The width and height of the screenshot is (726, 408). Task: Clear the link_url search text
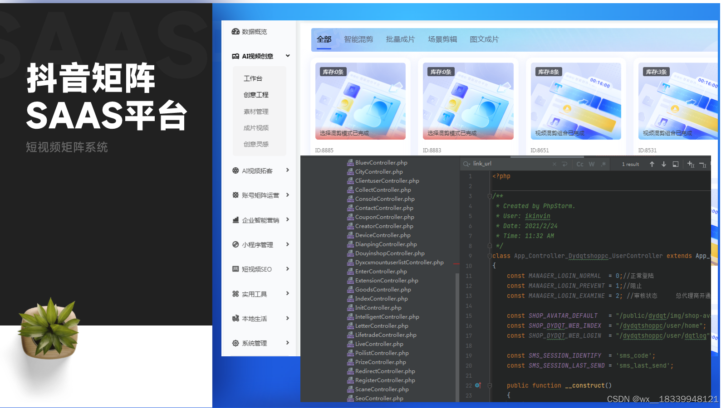[x=554, y=164]
